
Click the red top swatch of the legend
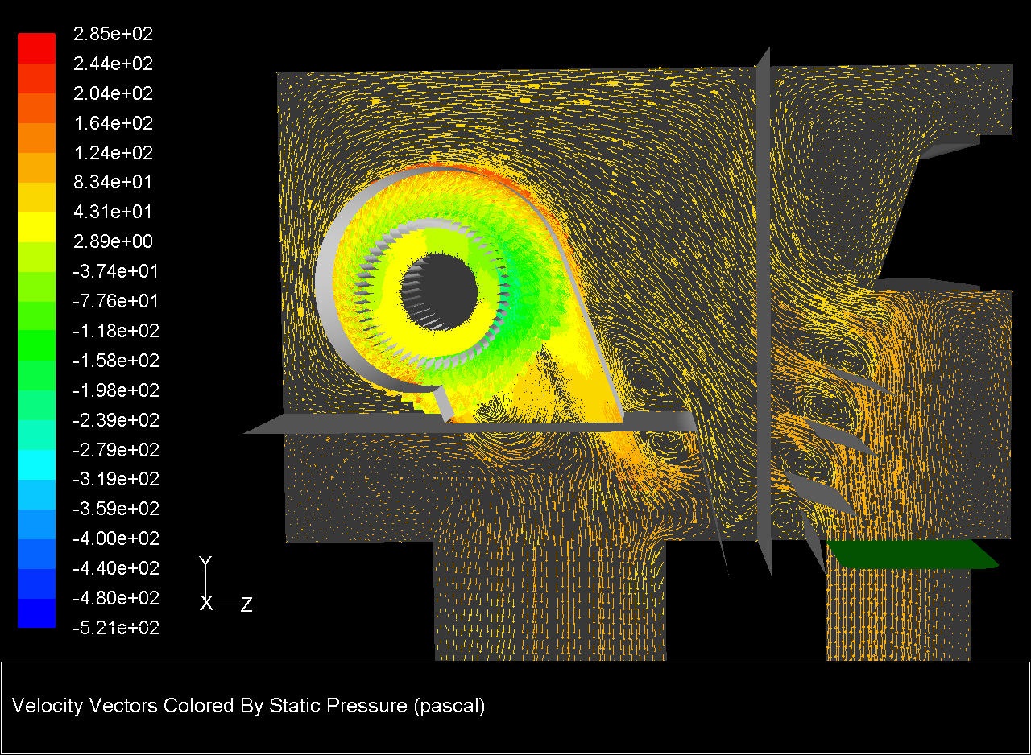36,40
